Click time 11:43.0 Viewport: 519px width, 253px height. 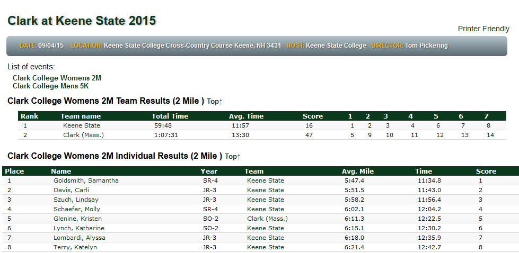429,190
